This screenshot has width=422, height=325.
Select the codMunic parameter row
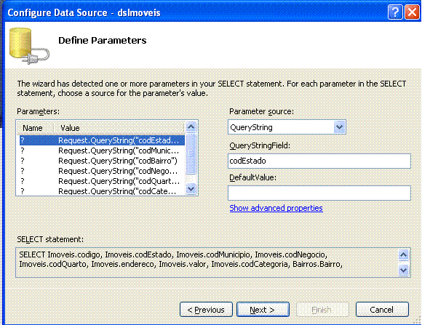point(102,151)
